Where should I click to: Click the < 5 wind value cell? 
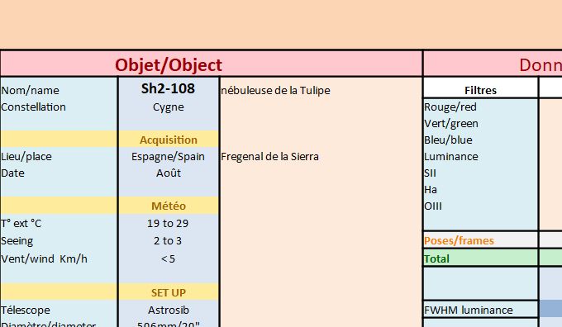coord(168,258)
